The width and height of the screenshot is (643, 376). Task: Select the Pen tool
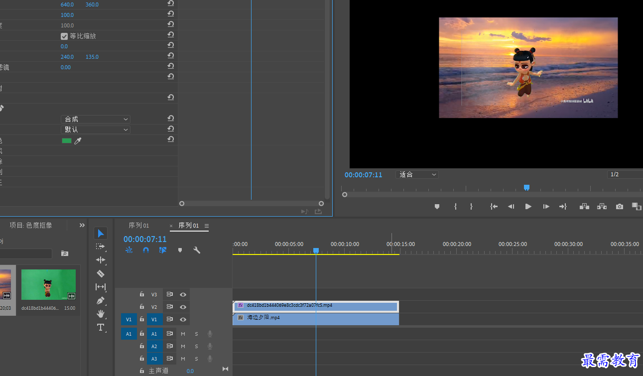point(101,301)
